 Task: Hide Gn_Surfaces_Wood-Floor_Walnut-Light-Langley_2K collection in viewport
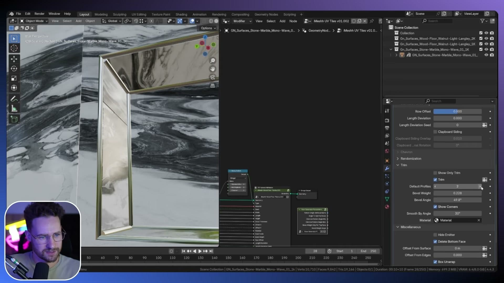(x=486, y=39)
